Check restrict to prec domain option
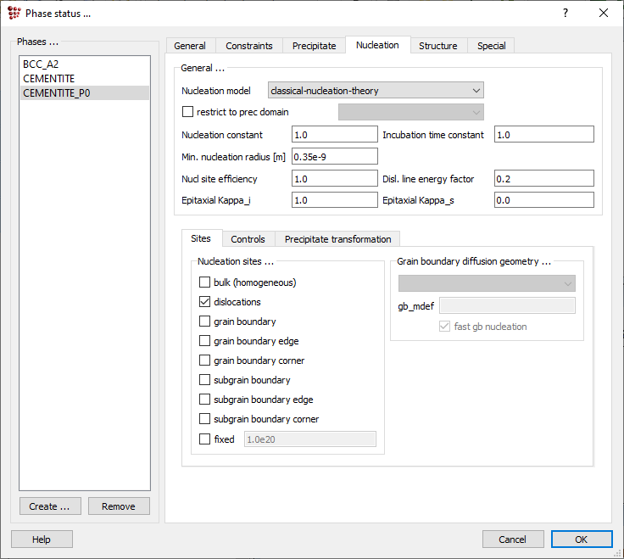The width and height of the screenshot is (624, 559). 188,112
